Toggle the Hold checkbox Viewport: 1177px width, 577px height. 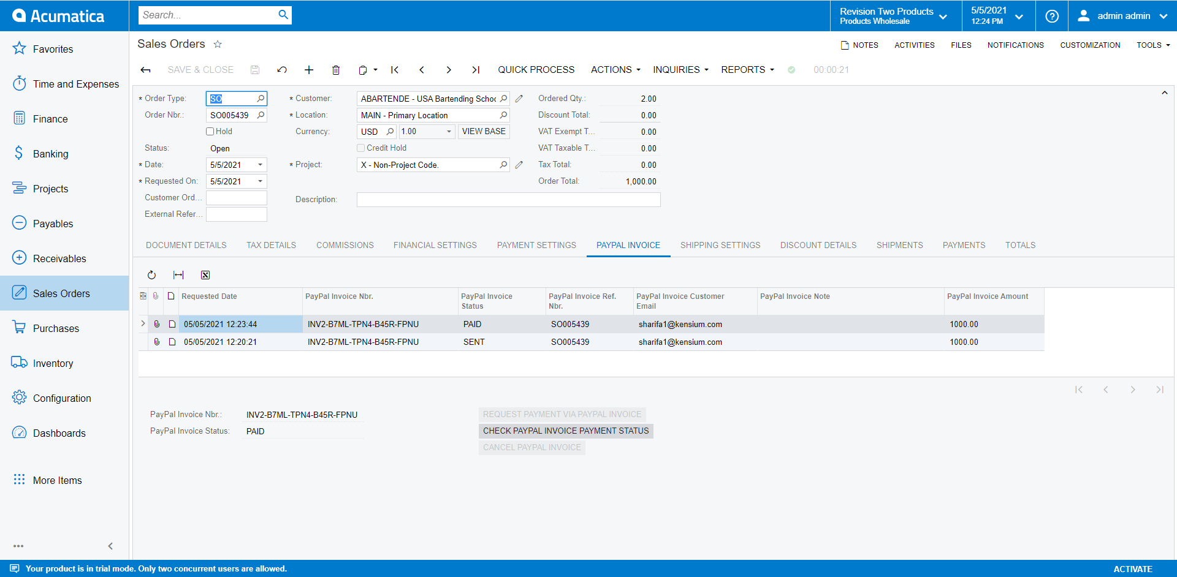pyautogui.click(x=210, y=131)
